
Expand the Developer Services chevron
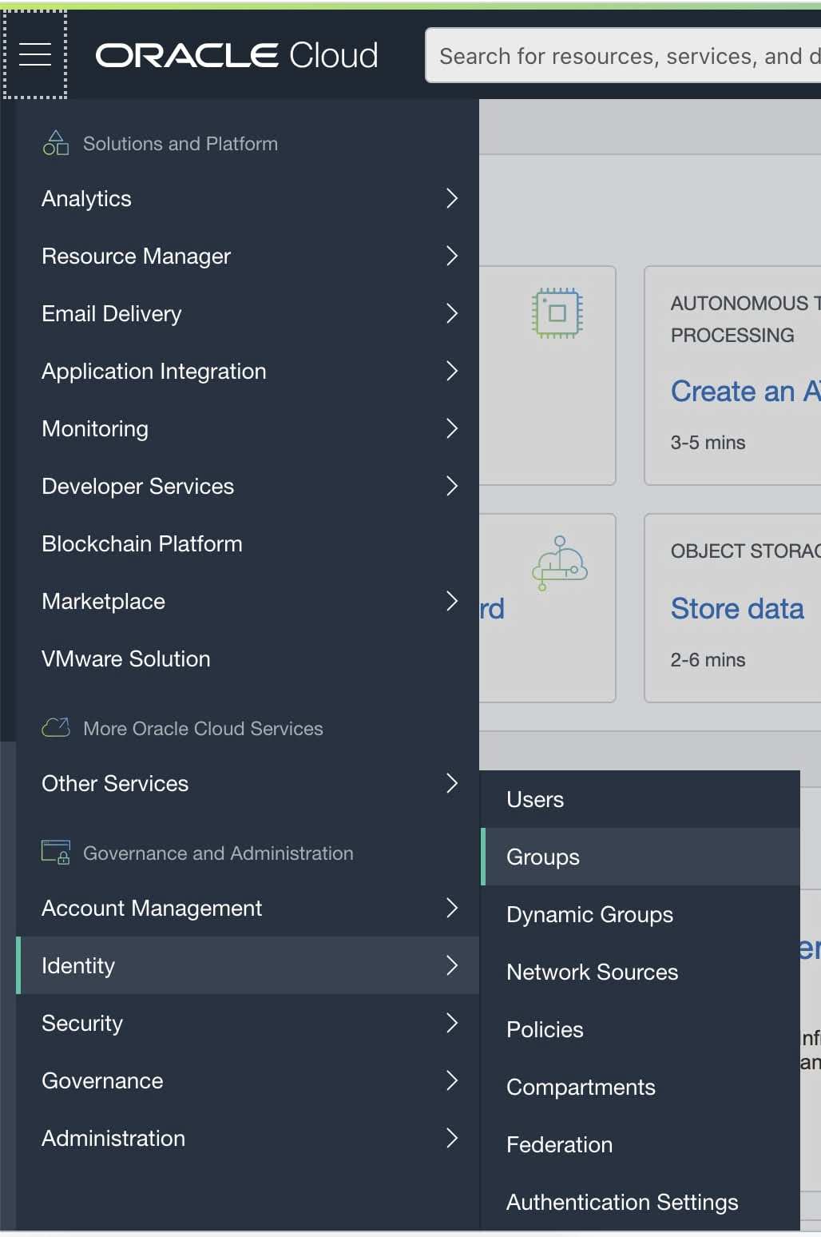click(x=452, y=486)
